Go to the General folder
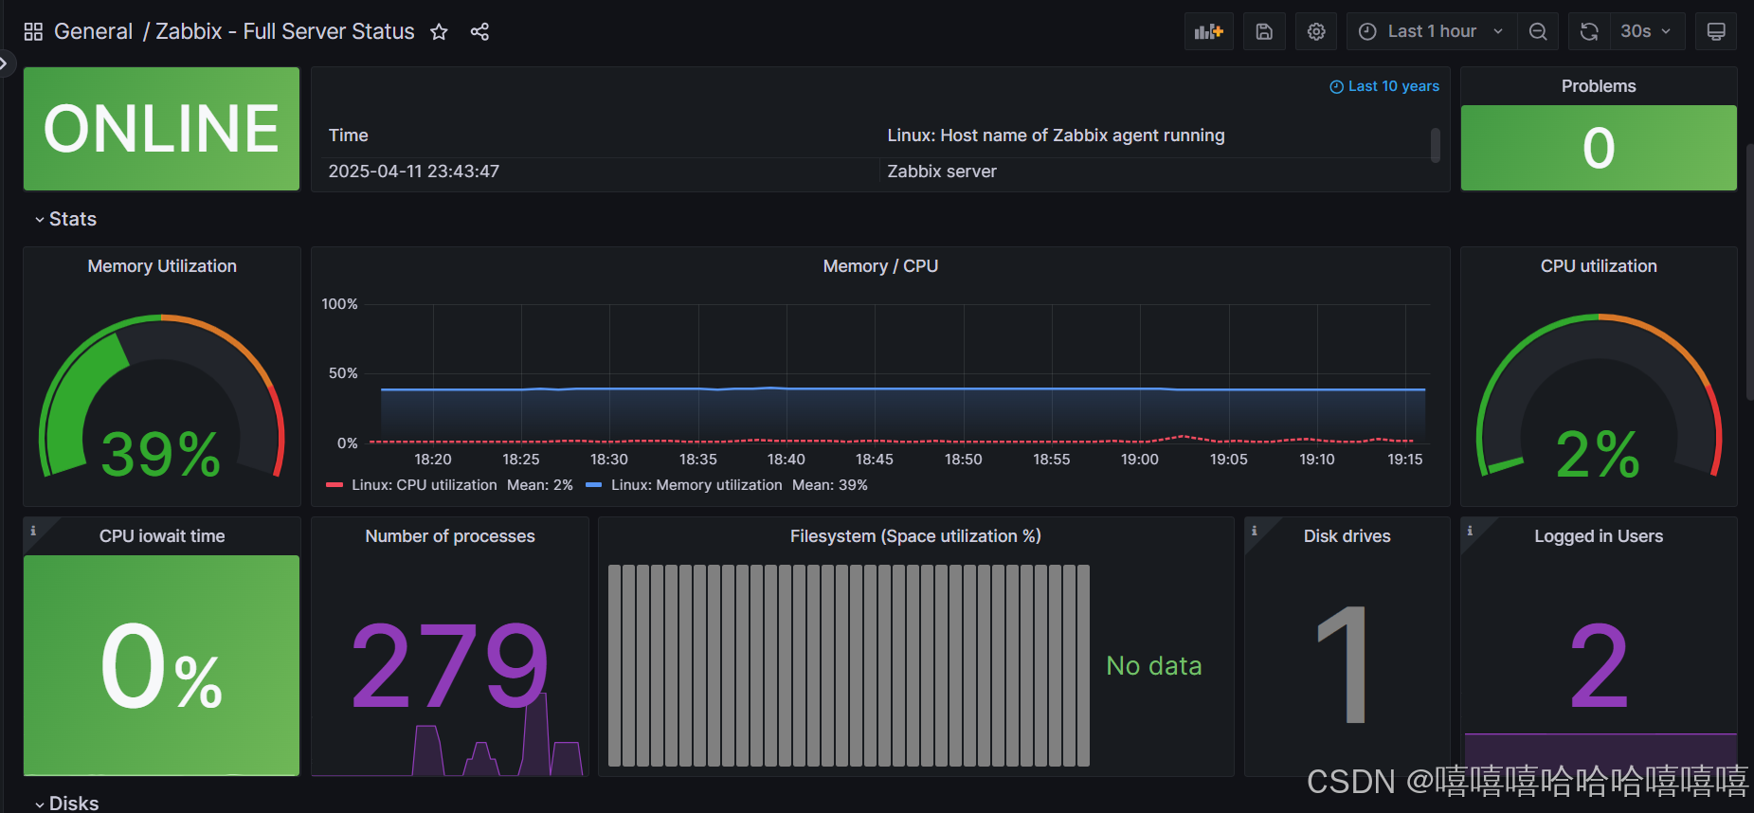Image resolution: width=1754 pixels, height=813 pixels. pos(93,31)
